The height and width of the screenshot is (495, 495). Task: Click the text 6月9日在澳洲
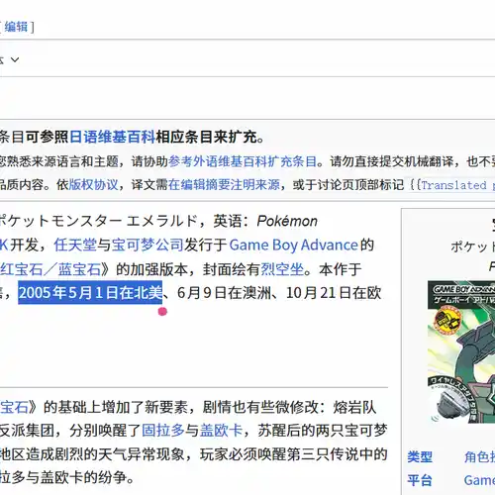(224, 293)
